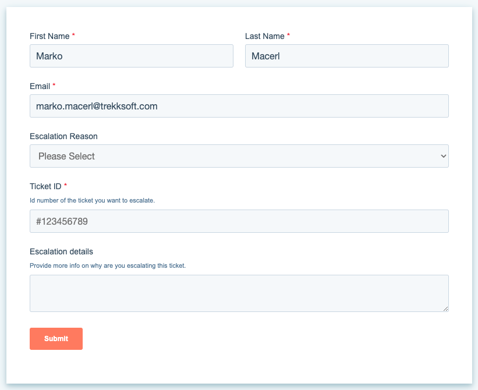Click the "Ticket ID" label

tap(46, 186)
